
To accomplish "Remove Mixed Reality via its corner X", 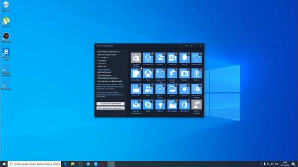I will 201,54.
